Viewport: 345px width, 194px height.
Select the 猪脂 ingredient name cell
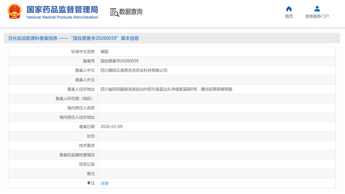[x=105, y=51]
